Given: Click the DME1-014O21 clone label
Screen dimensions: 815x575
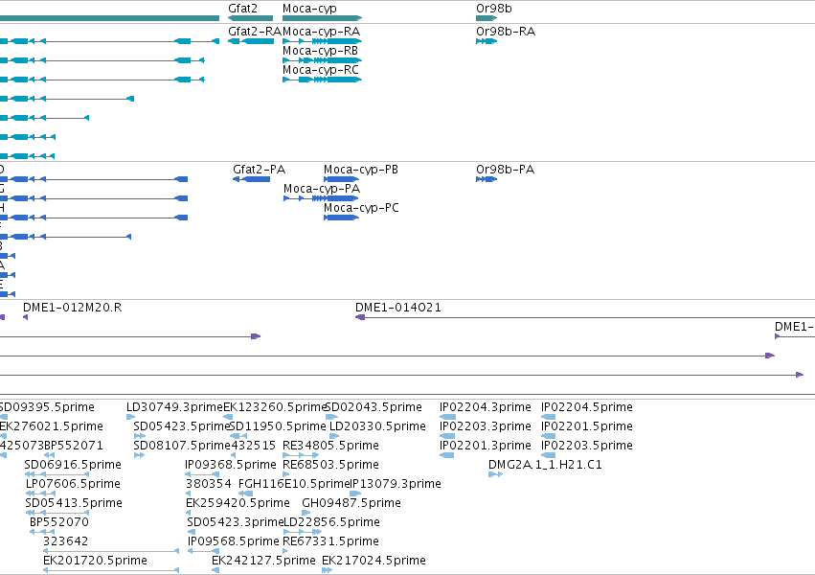Looking at the screenshot, I should point(398,308).
